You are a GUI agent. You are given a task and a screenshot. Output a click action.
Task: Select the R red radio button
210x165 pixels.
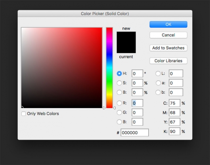click(119, 103)
